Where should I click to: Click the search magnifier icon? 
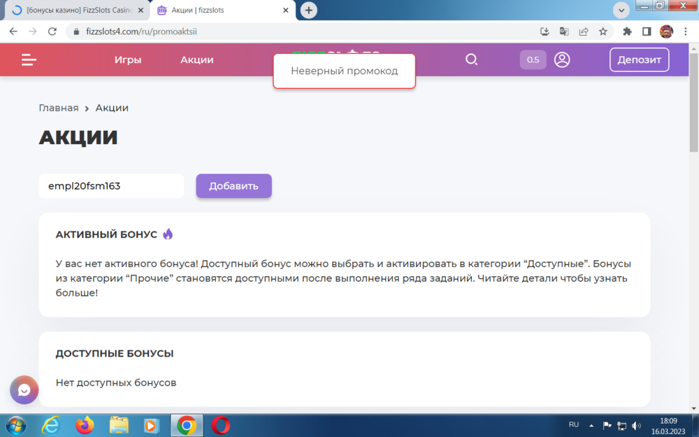click(472, 60)
